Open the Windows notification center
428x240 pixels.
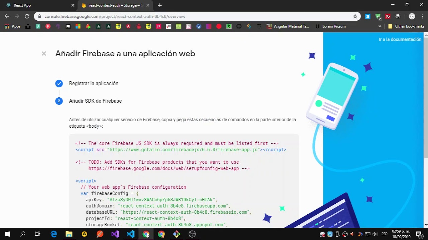tap(419, 234)
